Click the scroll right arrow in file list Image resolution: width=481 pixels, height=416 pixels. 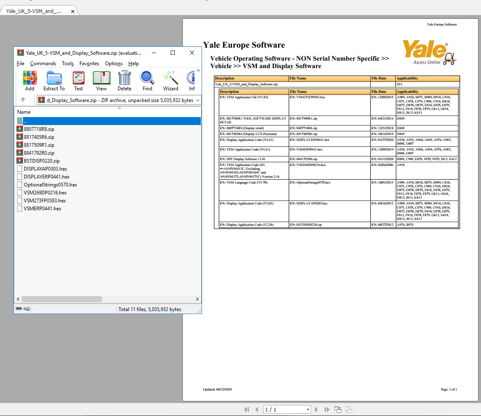[197, 299]
